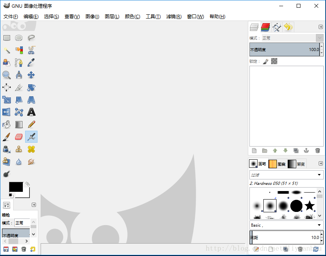Select the Perspective tool

tap(31, 100)
